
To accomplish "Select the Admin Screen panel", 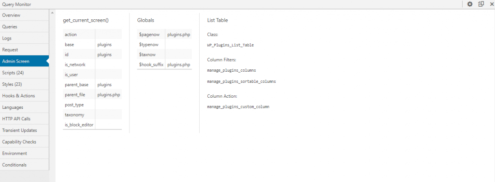I will [x=25, y=61].
